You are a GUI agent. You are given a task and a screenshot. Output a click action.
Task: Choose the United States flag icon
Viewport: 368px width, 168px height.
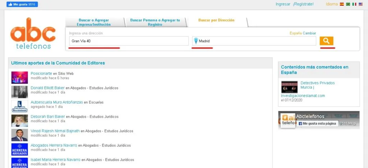point(361,4)
